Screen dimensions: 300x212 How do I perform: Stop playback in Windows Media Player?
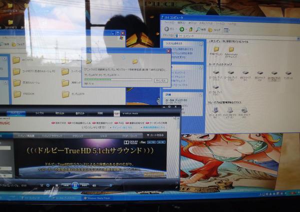(x=56, y=185)
